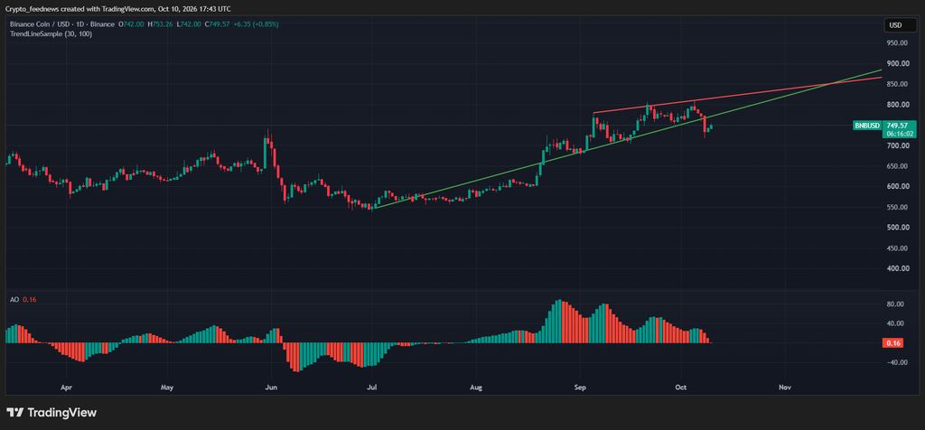
Task: Click the 600.00 price axis label
Action: [x=897, y=186]
